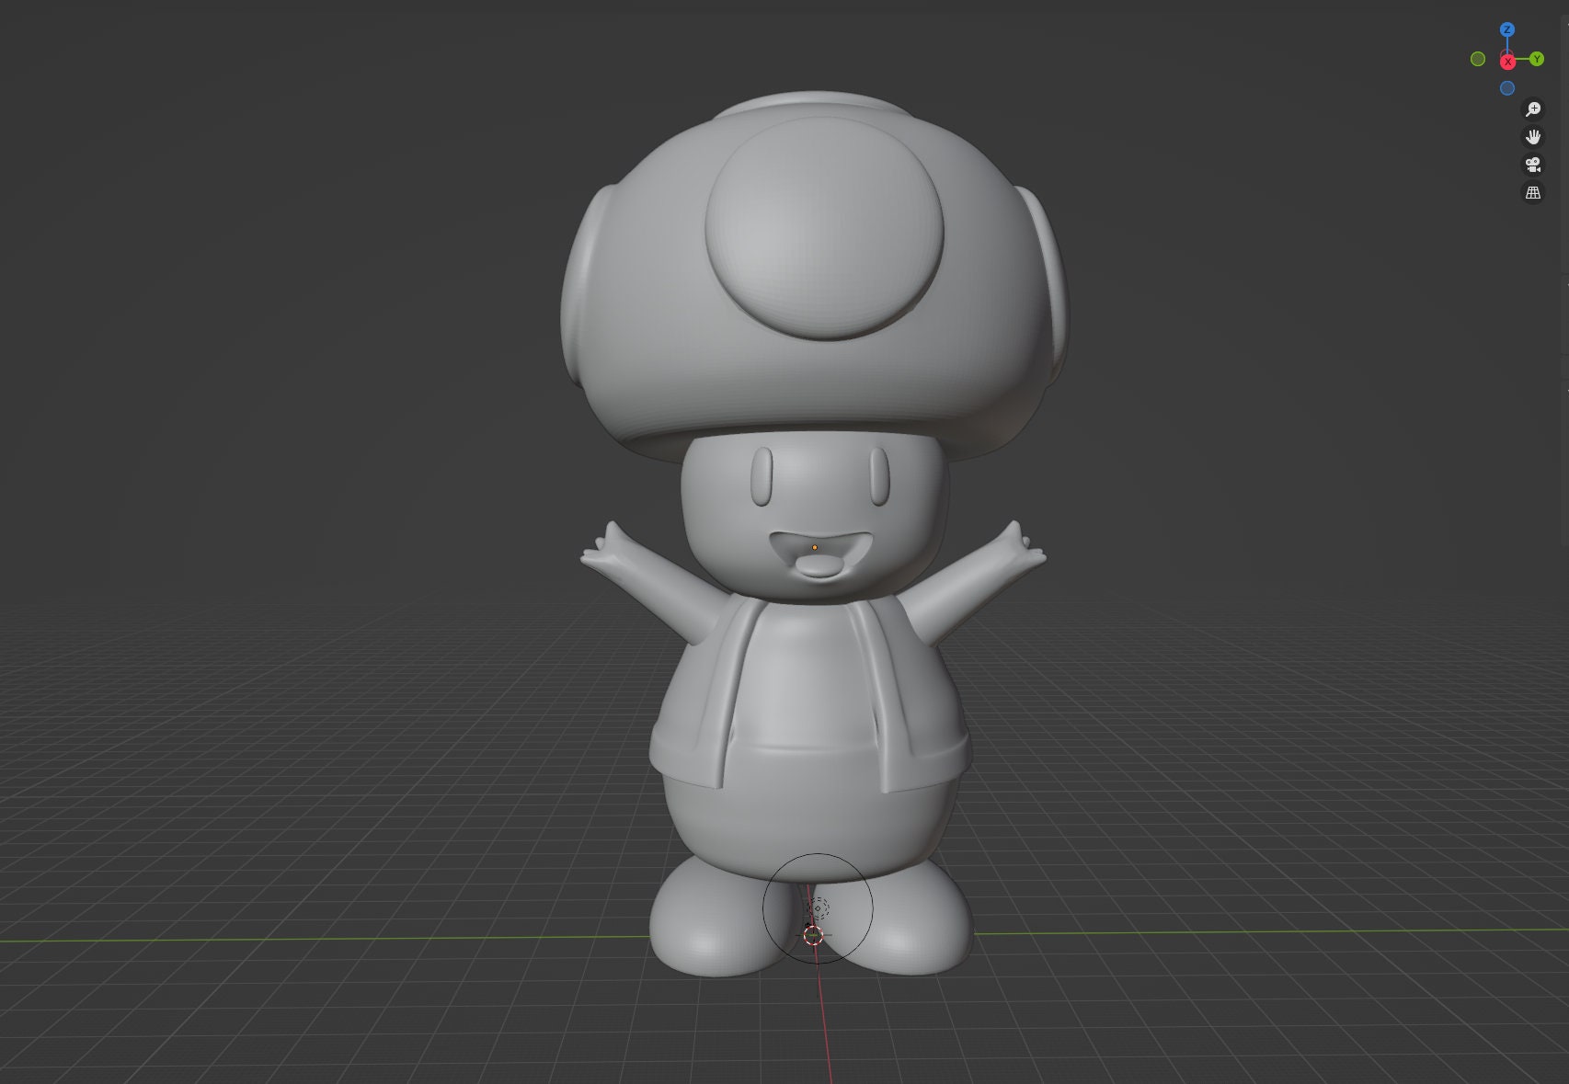This screenshot has width=1569, height=1084.
Task: Click the blue Z axis on navigation gizmo
Action: pos(1506,29)
